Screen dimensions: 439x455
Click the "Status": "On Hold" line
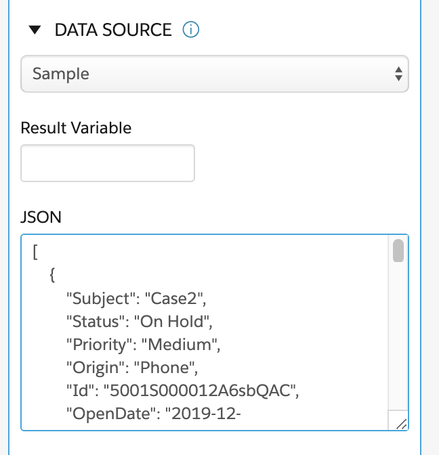click(x=140, y=322)
